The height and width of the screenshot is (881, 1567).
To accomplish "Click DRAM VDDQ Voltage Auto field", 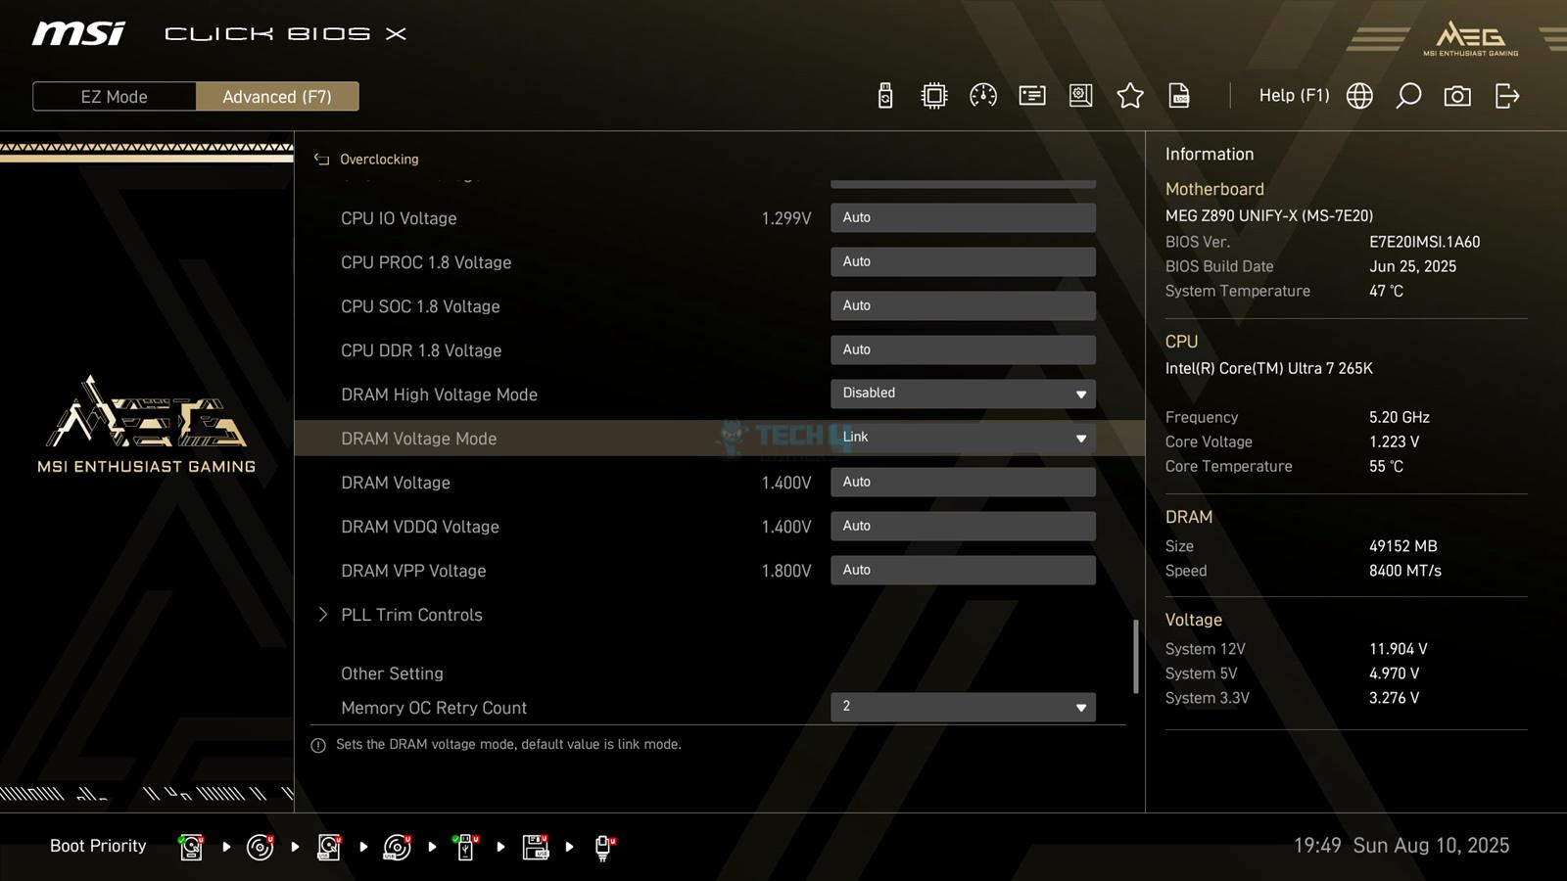I will (963, 526).
